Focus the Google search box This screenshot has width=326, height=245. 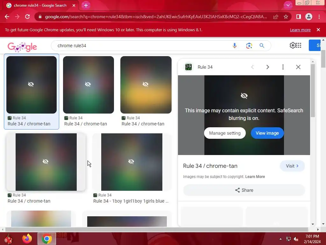[141, 46]
